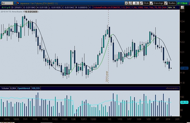Click the C: 0.011942 close value
The image size is (190, 123).
click(68, 8)
